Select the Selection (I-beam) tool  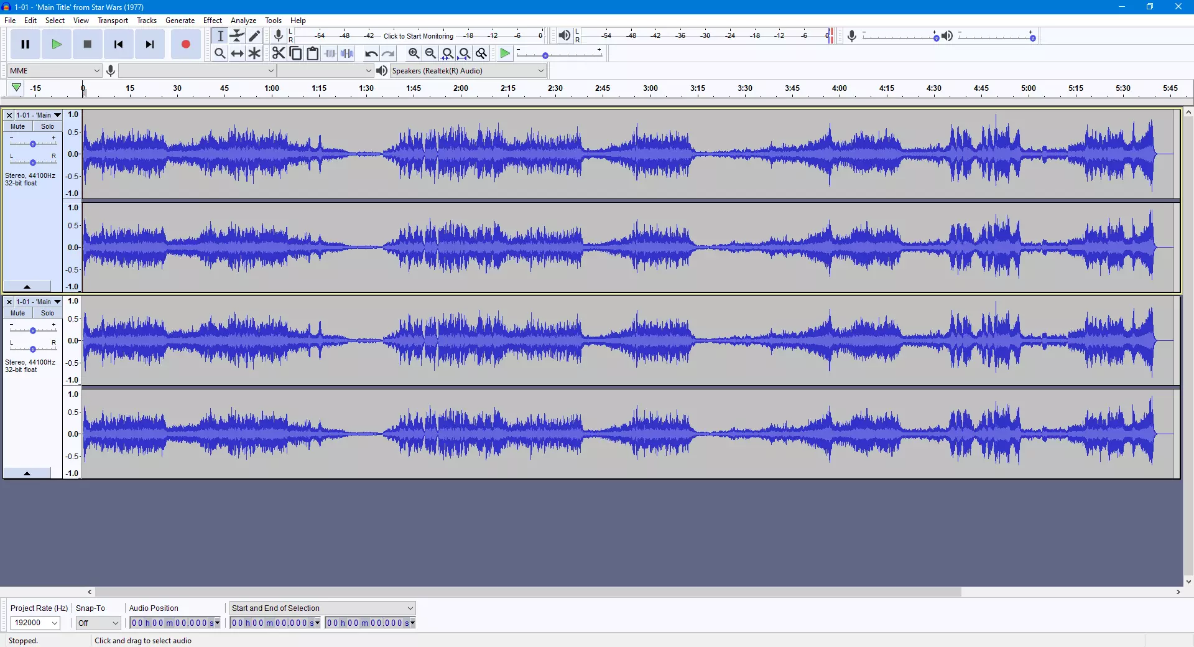coord(220,36)
